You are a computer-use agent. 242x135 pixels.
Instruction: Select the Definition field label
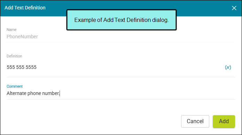[14, 56]
